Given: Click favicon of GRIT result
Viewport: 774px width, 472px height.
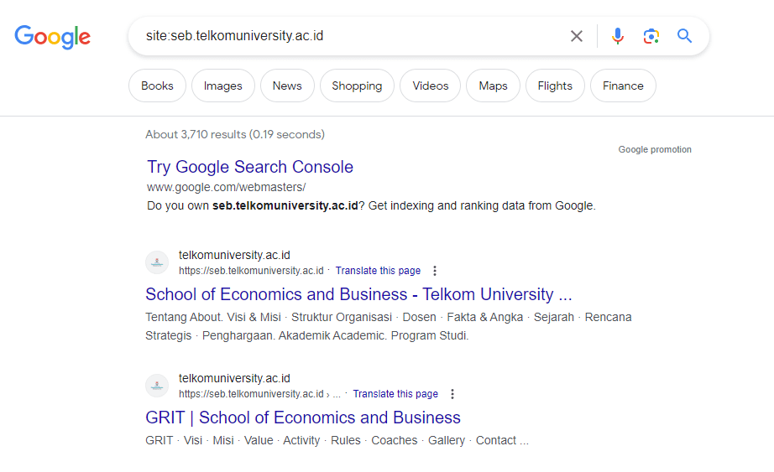Looking at the screenshot, I should click(157, 386).
